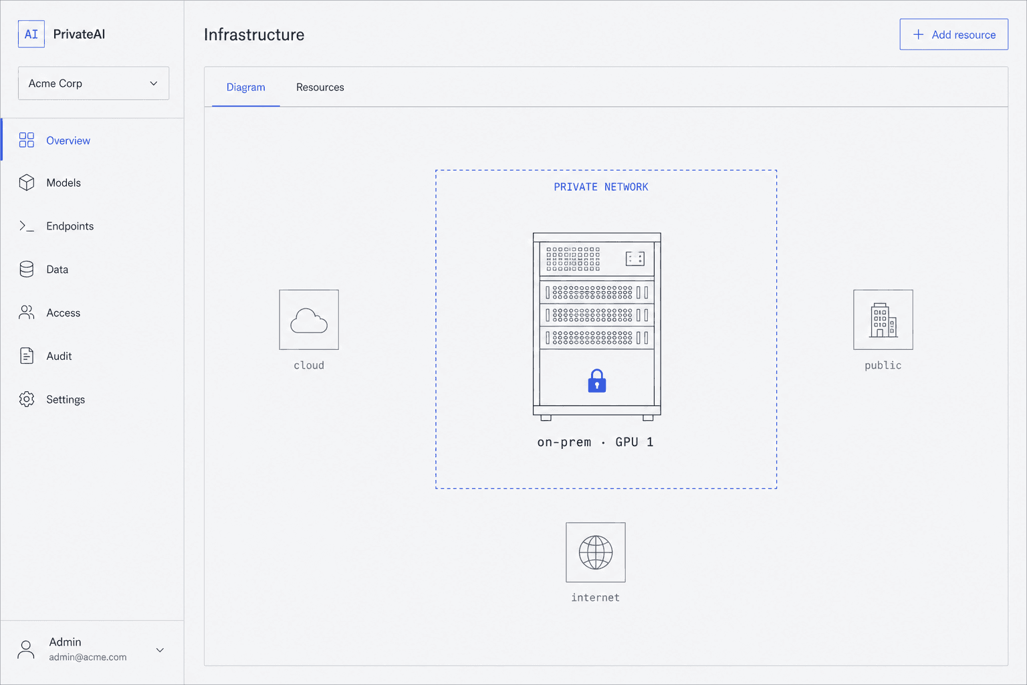The height and width of the screenshot is (685, 1027).
Task: Click the PrivateAI logo icon
Action: tap(31, 34)
